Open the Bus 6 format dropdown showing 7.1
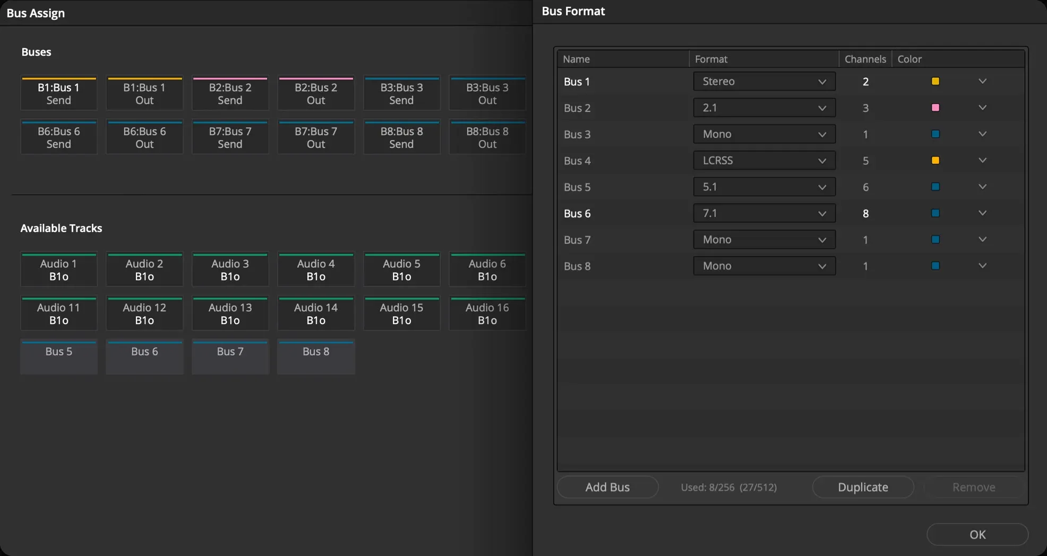 764,213
